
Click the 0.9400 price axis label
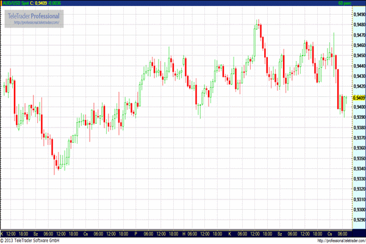[358, 107]
